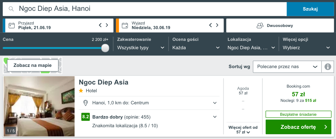Click Zobacz ofertę green button
This screenshot has width=336, height=139.
point(298,127)
